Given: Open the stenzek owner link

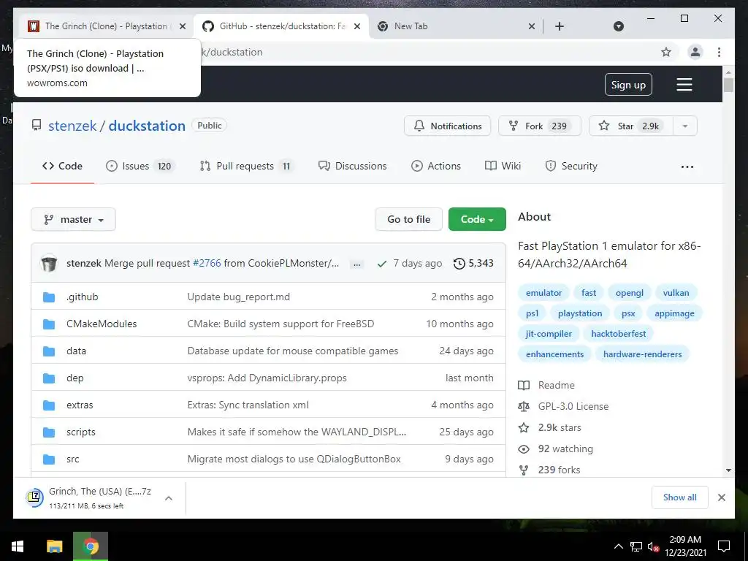Looking at the screenshot, I should point(72,126).
